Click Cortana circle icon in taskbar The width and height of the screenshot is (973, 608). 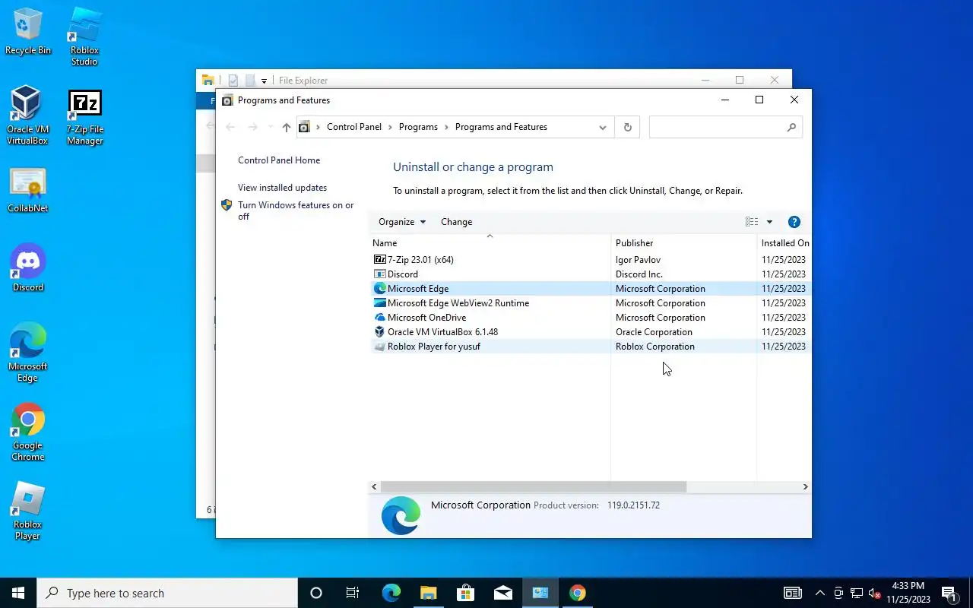coord(316,593)
